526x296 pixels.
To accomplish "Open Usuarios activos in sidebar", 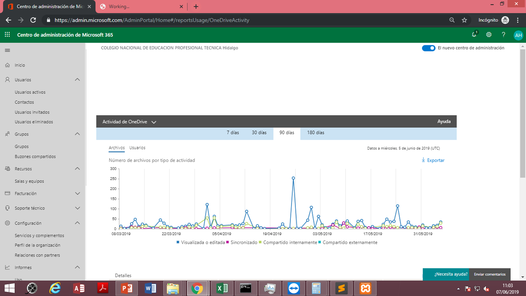I will click(x=30, y=92).
